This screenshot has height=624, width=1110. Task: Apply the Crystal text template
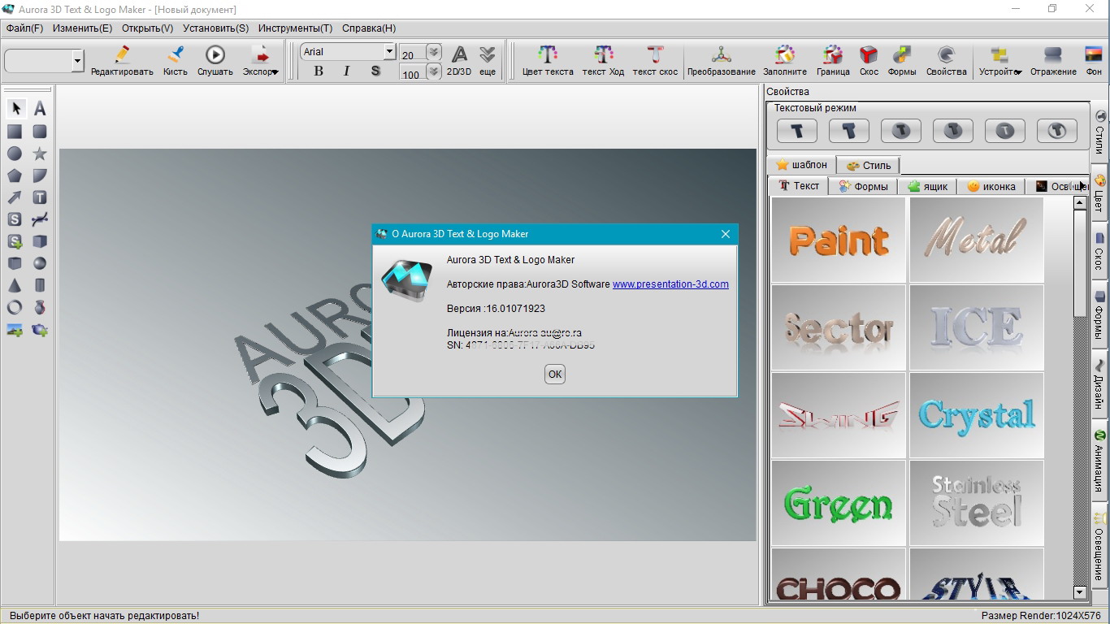coord(977,415)
